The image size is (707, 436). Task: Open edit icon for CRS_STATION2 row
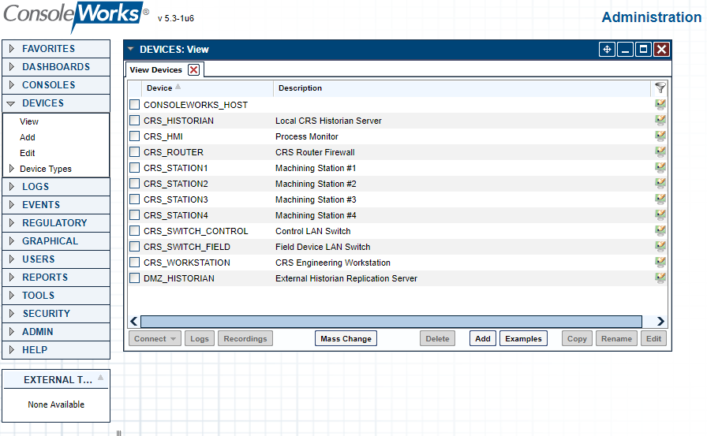(x=660, y=184)
